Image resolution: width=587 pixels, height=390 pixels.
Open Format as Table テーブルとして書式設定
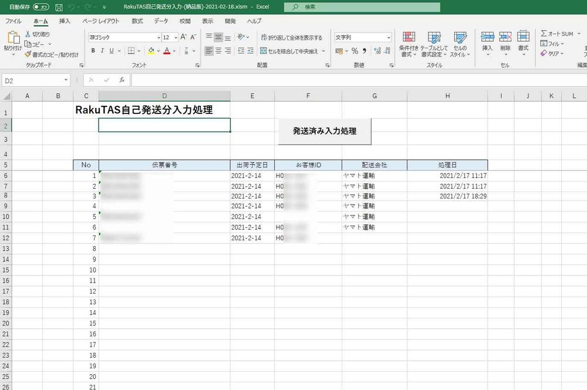point(434,44)
